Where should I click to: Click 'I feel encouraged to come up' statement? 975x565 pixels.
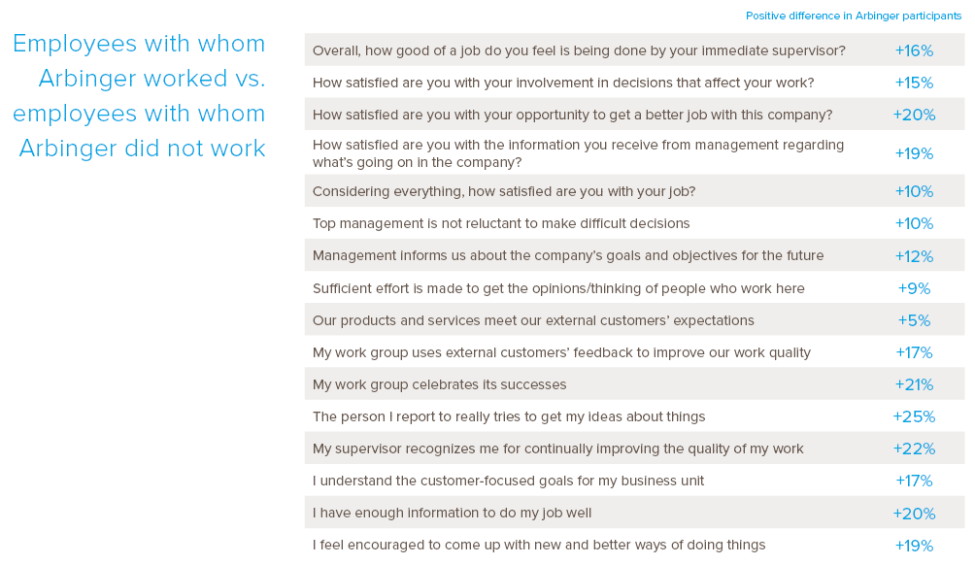[x=539, y=545]
